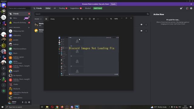This screenshot has width=194, height=109.
Task: Message the first friend via chat icon
Action: (142, 25)
